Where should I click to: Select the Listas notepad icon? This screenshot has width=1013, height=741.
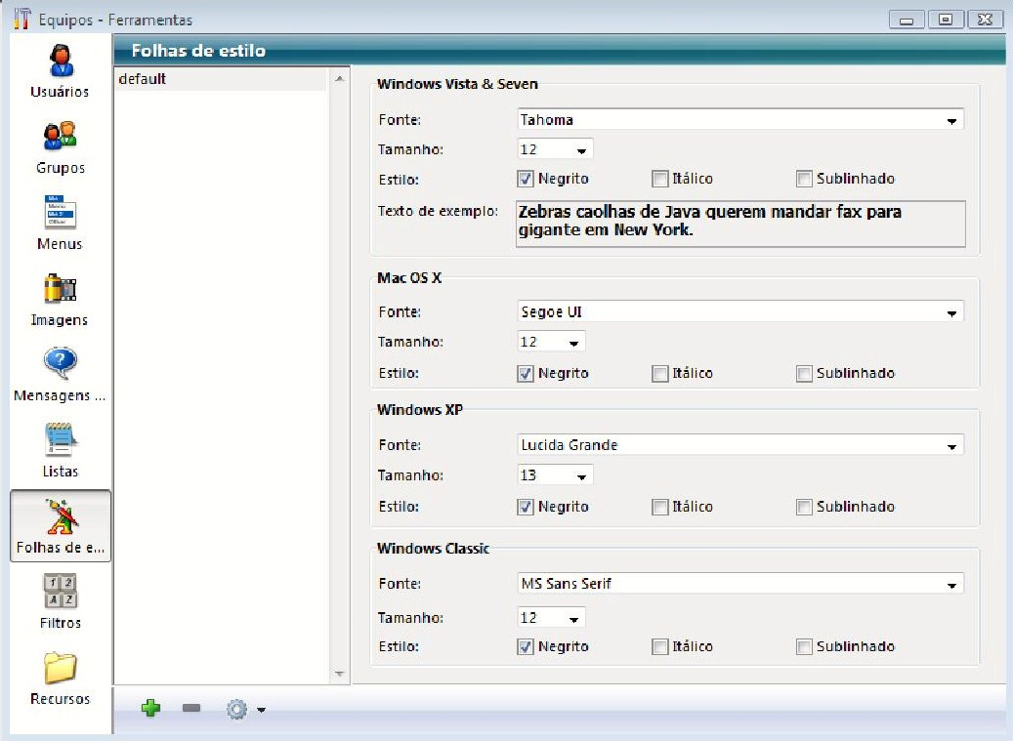click(x=60, y=440)
